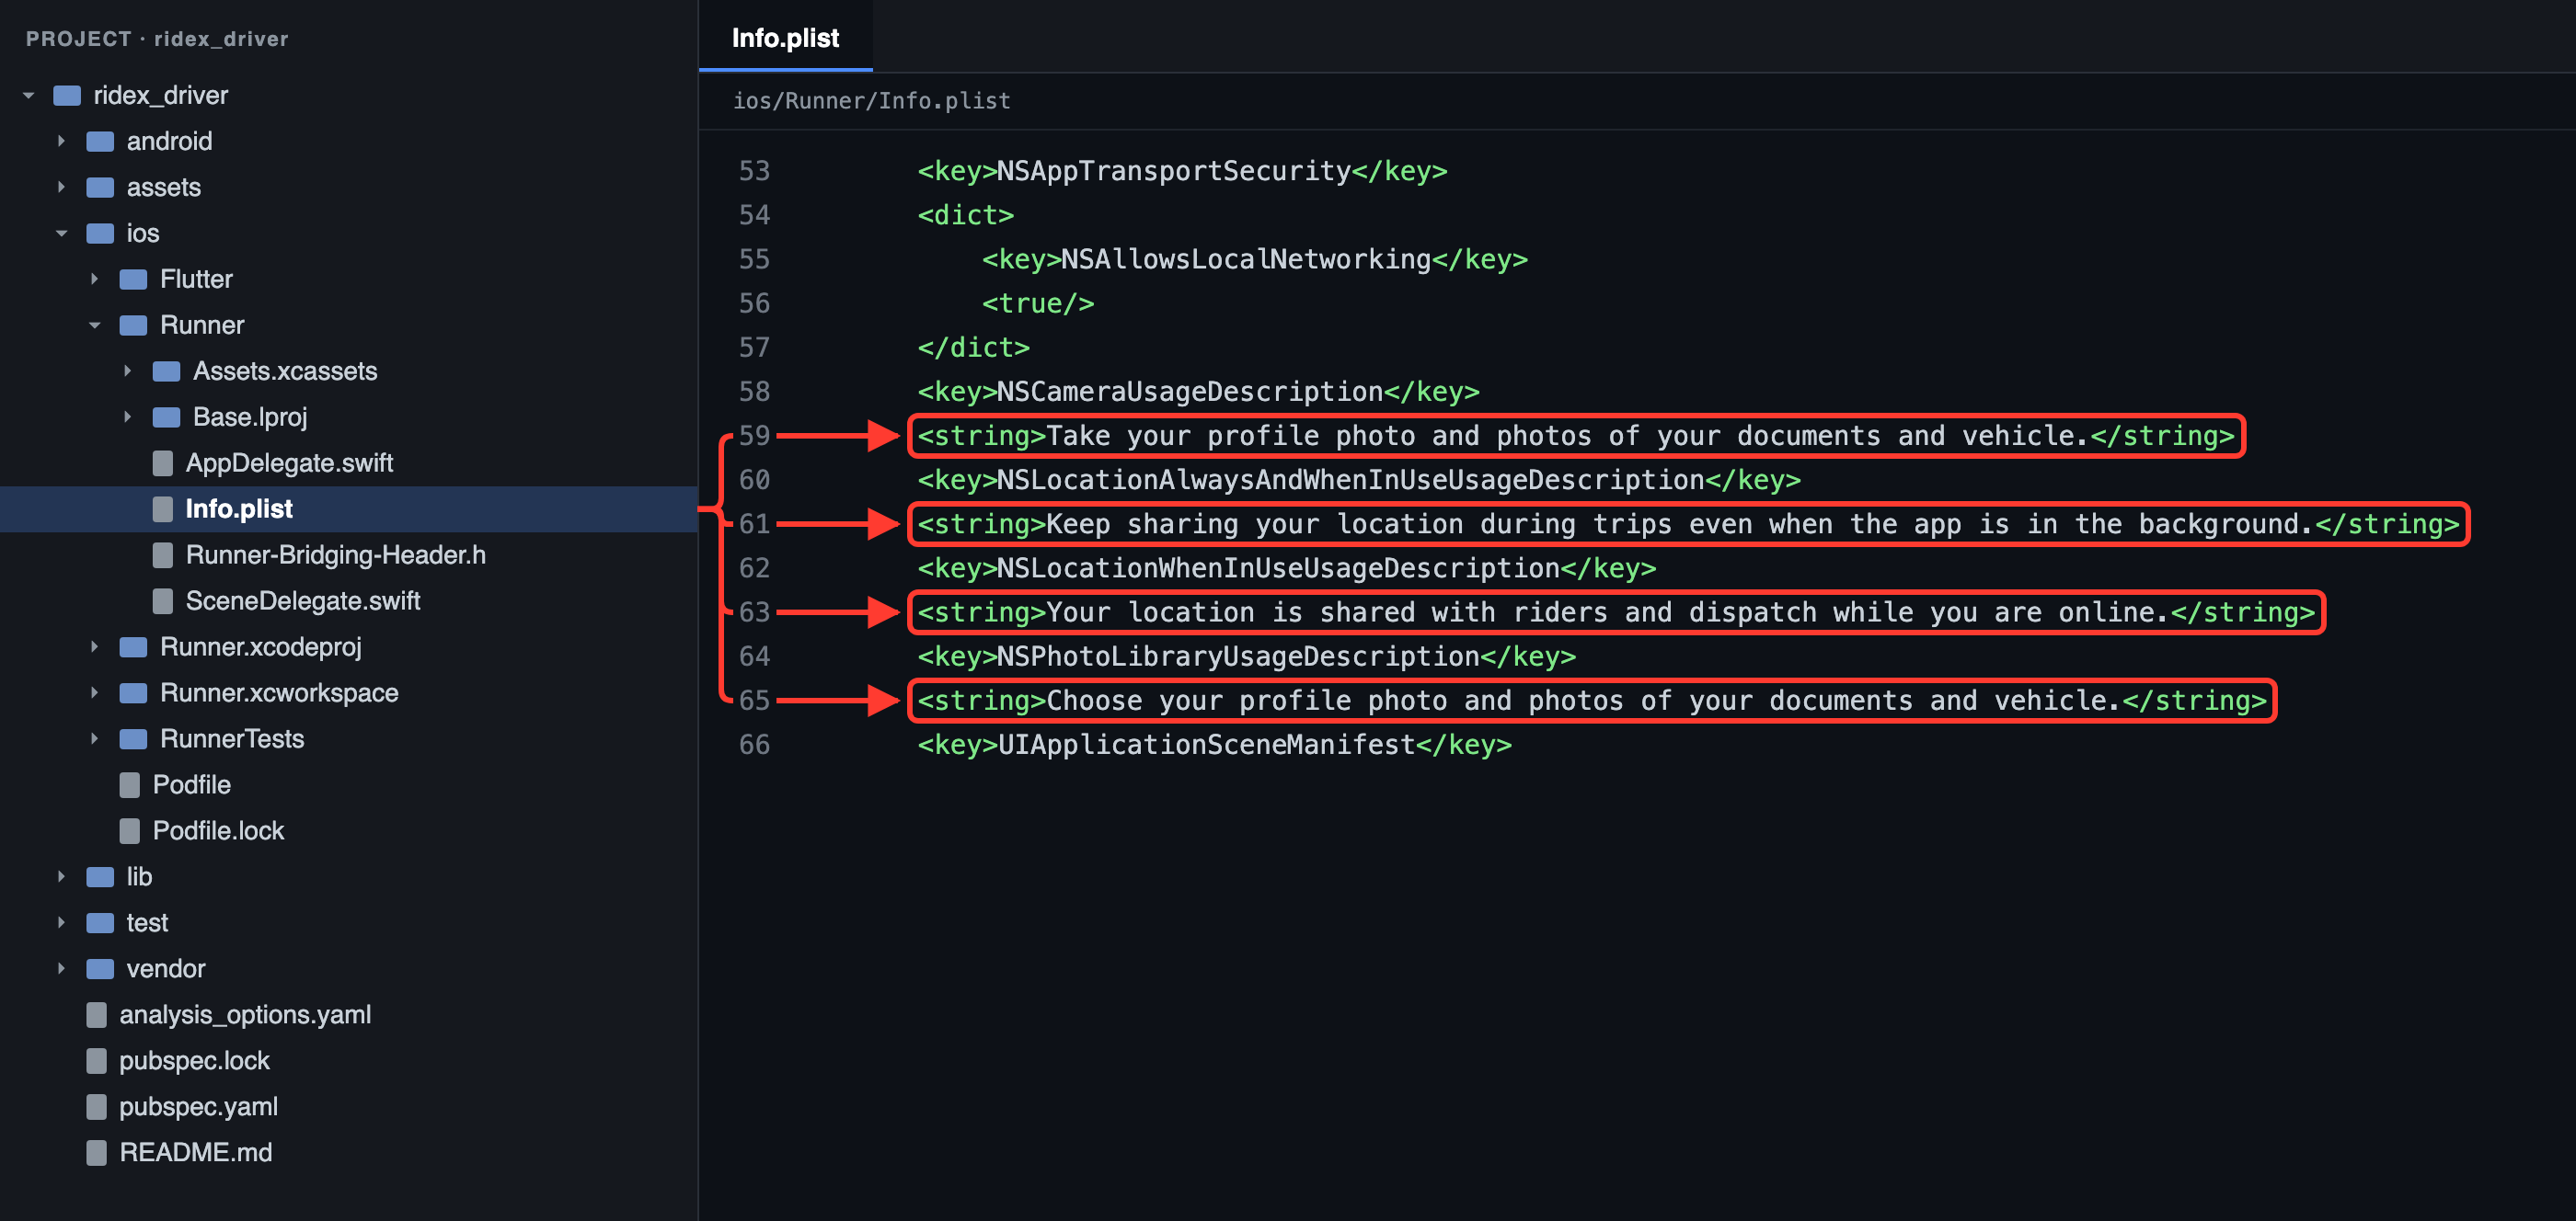
Task: Collapse the ios folder
Action: 62,234
